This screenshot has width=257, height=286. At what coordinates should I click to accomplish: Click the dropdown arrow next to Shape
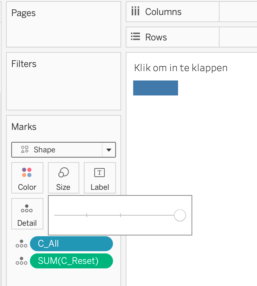click(x=109, y=150)
